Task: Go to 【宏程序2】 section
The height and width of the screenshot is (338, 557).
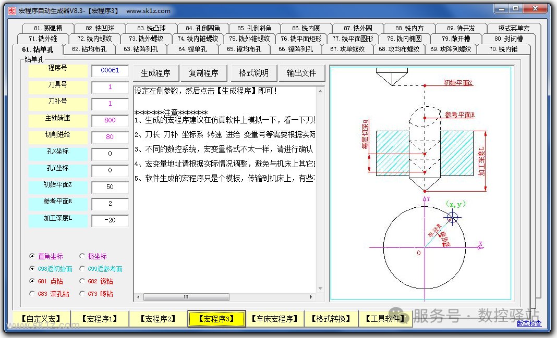Action: pos(158,319)
